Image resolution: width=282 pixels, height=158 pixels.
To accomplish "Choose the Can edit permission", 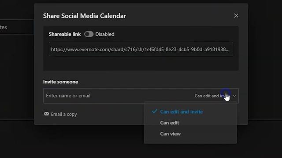I will pos(170,123).
